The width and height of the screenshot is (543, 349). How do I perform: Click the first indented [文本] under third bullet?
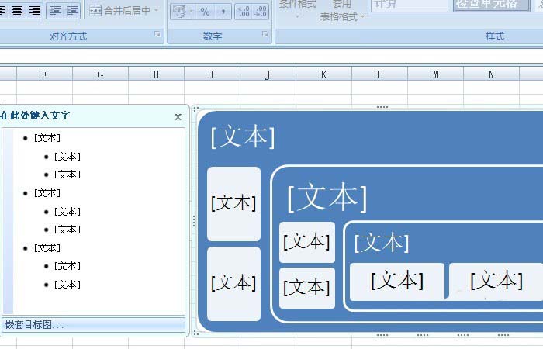click(x=67, y=266)
